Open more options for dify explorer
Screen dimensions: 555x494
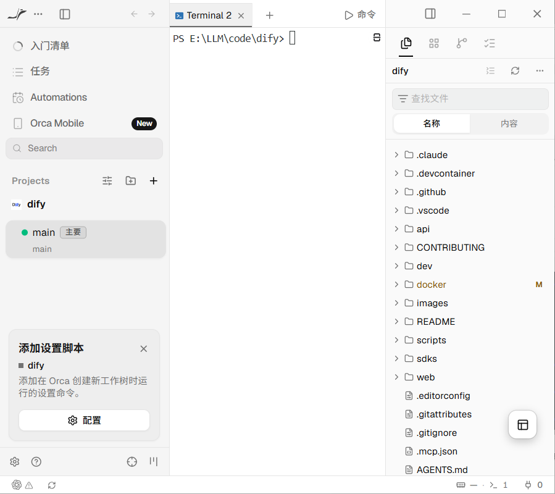(x=540, y=71)
